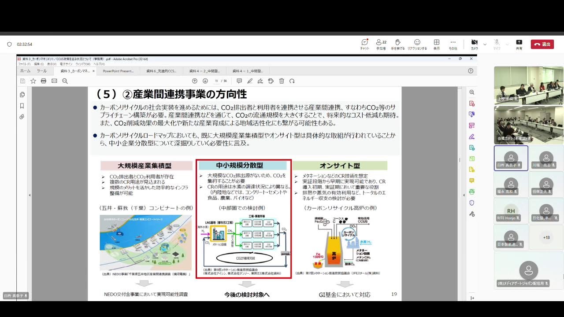The image size is (564, 317).
Task: Select the sign document pen tool
Action: click(260, 81)
